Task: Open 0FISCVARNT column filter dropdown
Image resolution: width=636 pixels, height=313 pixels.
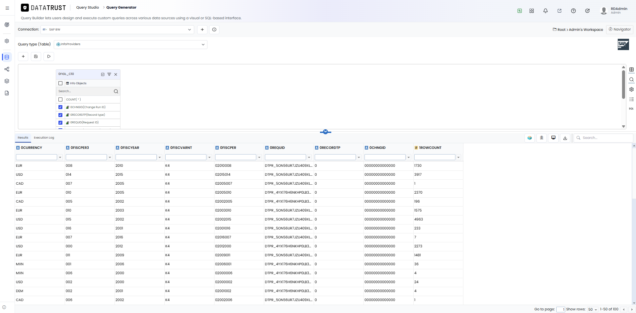Action: point(209,157)
